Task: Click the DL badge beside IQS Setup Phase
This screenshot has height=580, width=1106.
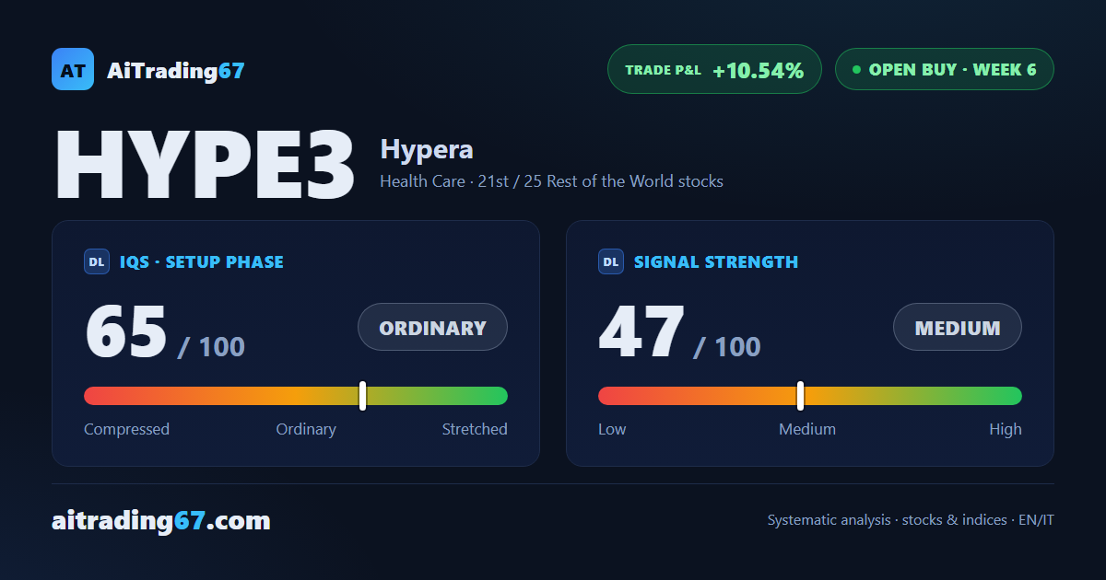Action: tap(97, 261)
